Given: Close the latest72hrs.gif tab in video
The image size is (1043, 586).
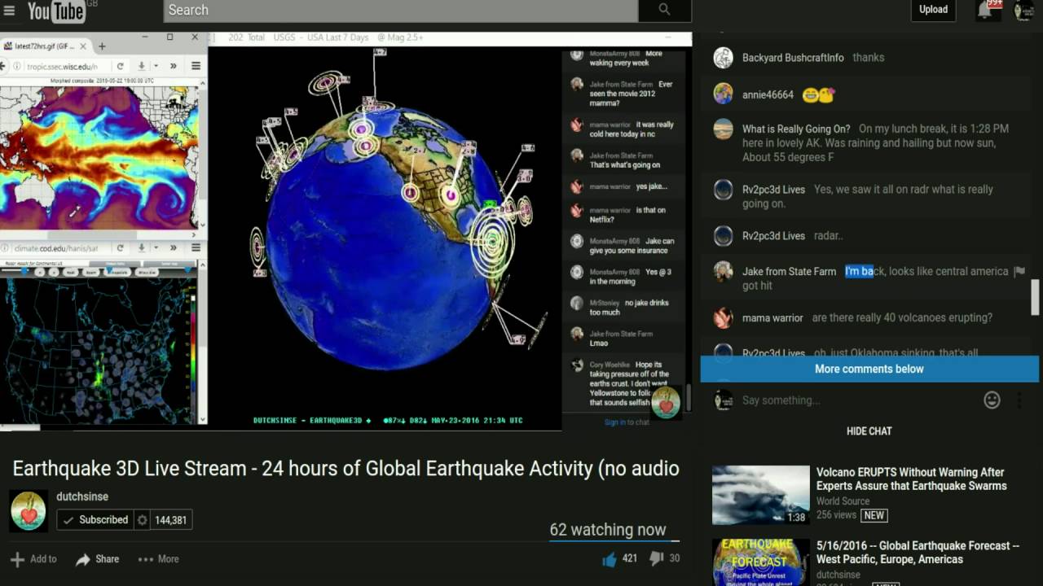Looking at the screenshot, I should [x=83, y=46].
